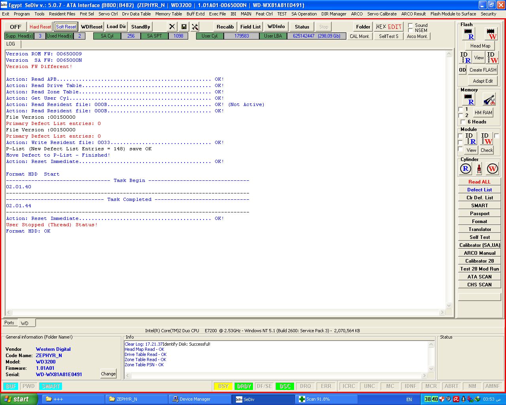
Task: Click the Field List button
Action: [251, 26]
